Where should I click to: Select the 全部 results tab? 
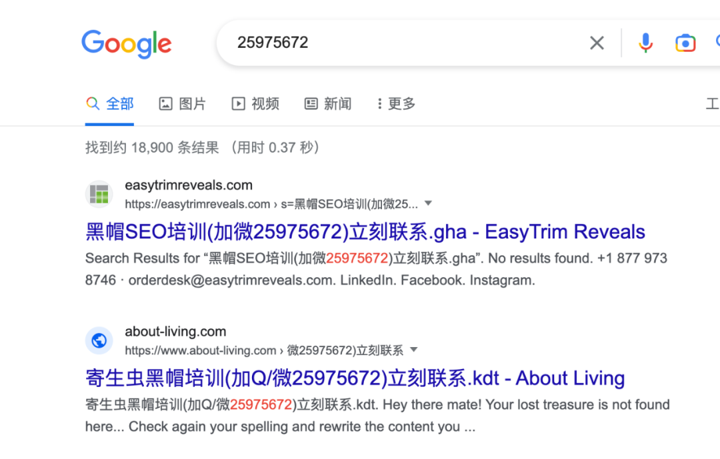pos(110,104)
